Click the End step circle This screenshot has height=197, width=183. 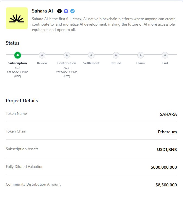[165, 55]
